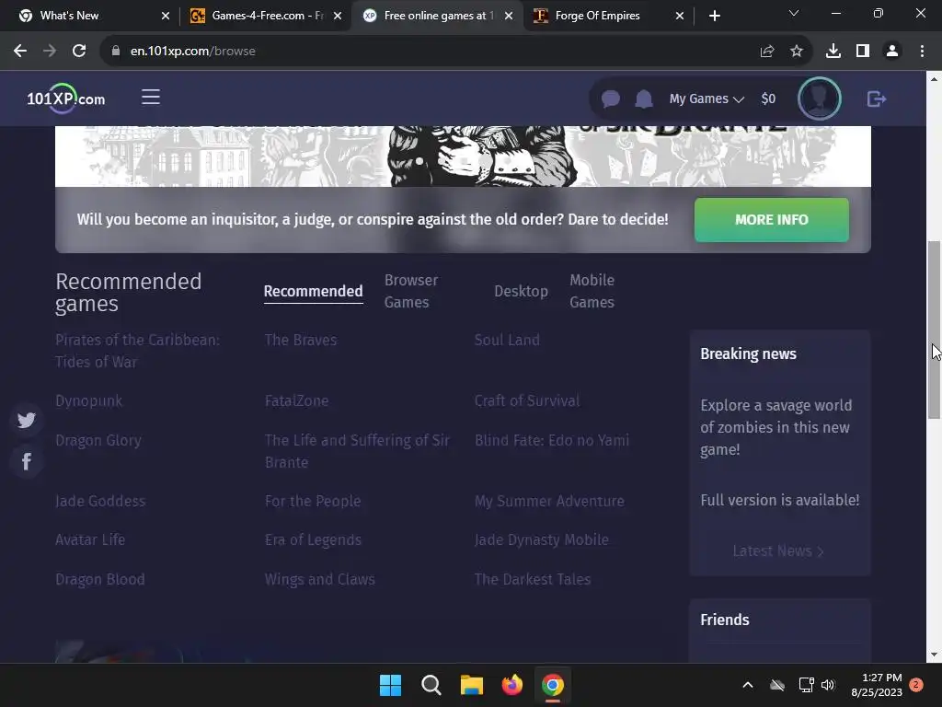
Task: View the site lock security icon
Action: pyautogui.click(x=116, y=52)
